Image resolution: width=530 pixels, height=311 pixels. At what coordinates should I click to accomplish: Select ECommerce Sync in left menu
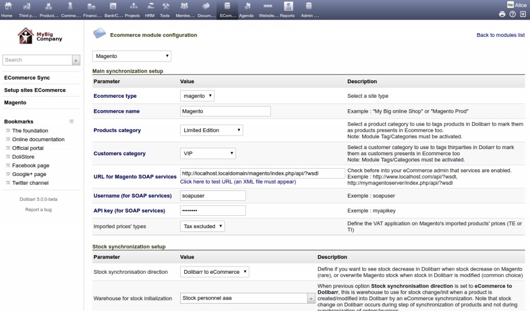coord(27,78)
